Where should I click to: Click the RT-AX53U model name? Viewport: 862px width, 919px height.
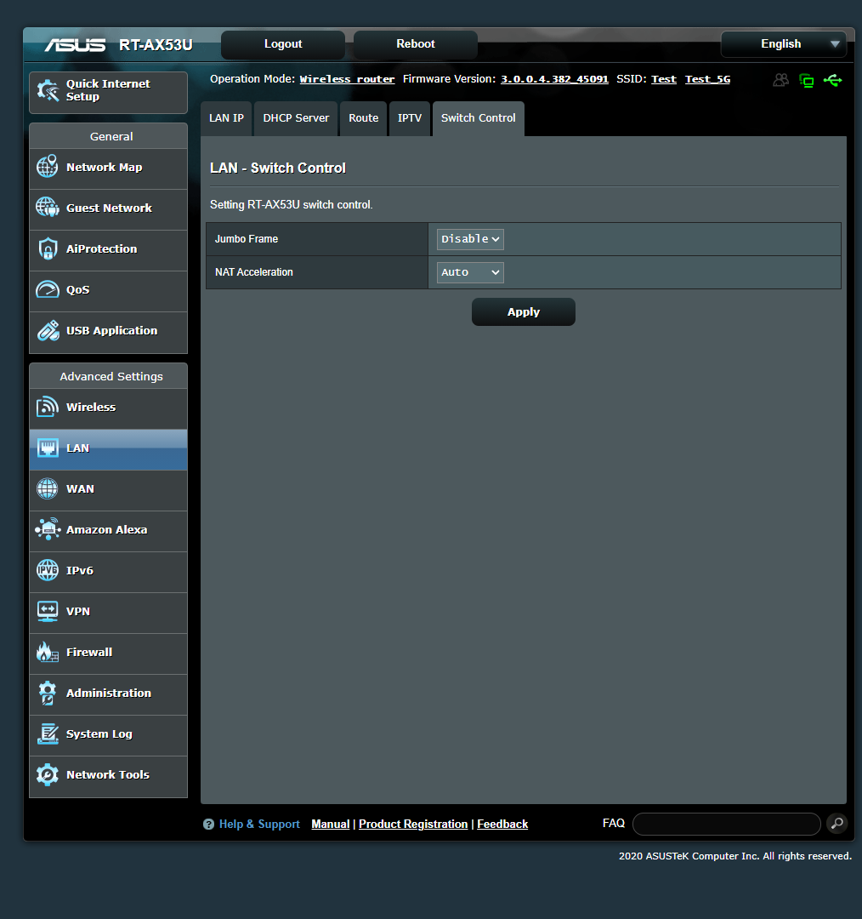pyautogui.click(x=156, y=45)
